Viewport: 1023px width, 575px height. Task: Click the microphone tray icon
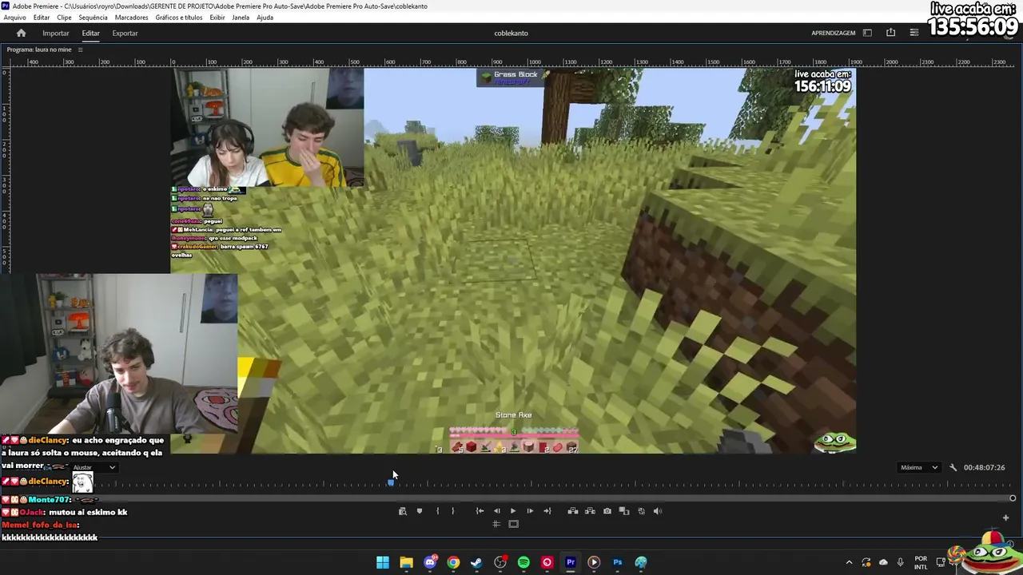[x=901, y=562]
